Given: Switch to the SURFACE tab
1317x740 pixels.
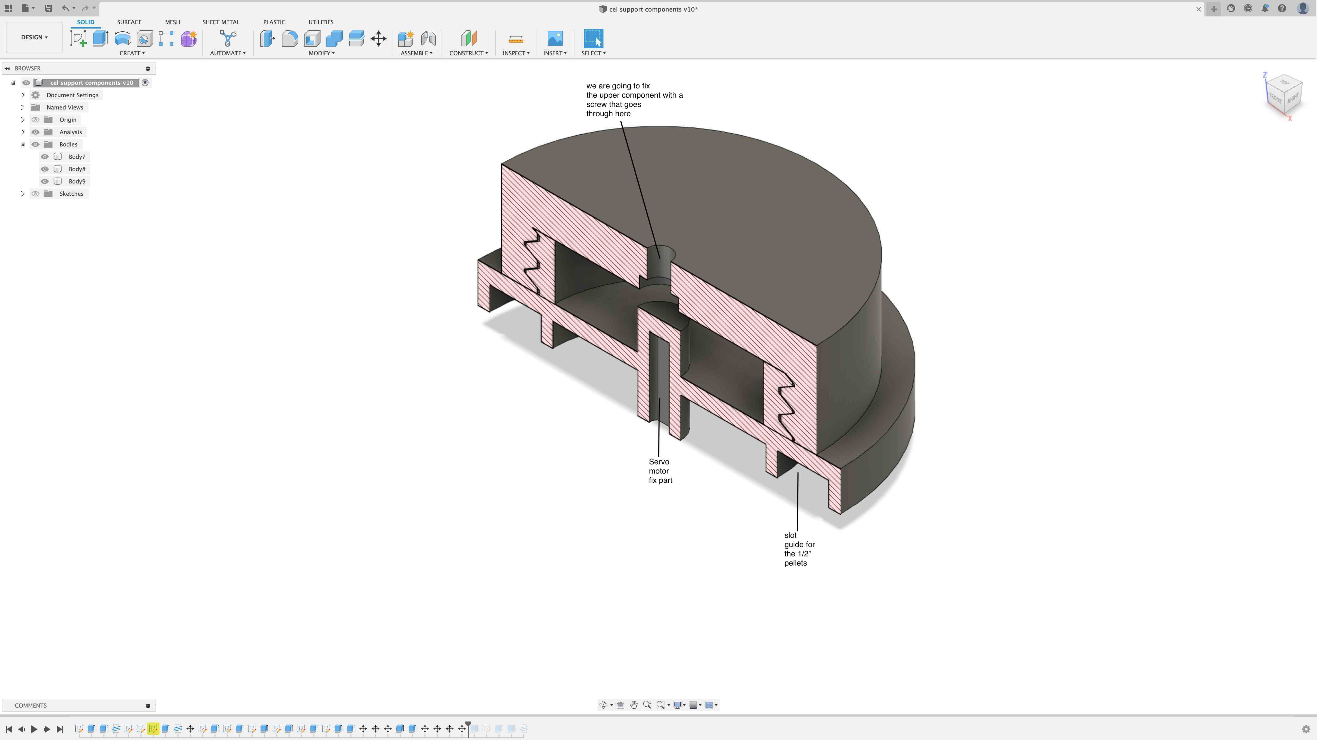Looking at the screenshot, I should pos(129,22).
